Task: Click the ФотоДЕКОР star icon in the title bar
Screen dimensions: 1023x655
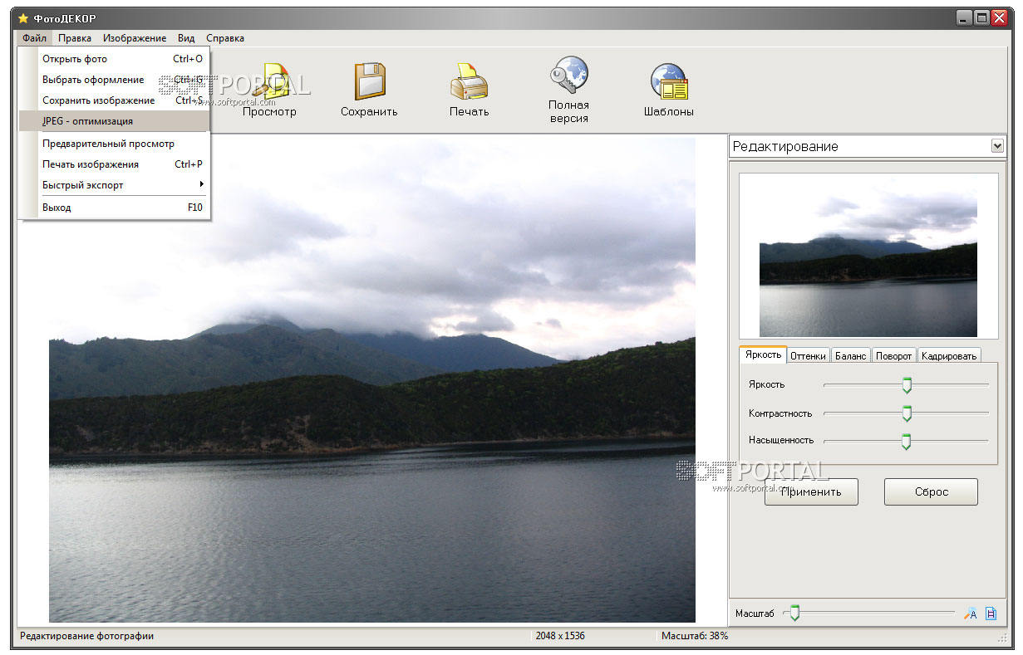Action: [23, 18]
